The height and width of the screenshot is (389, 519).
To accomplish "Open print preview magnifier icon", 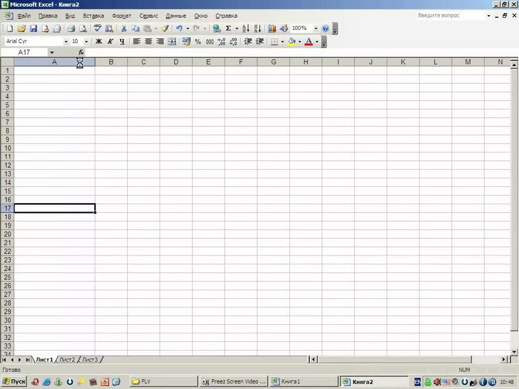I will click(83, 29).
